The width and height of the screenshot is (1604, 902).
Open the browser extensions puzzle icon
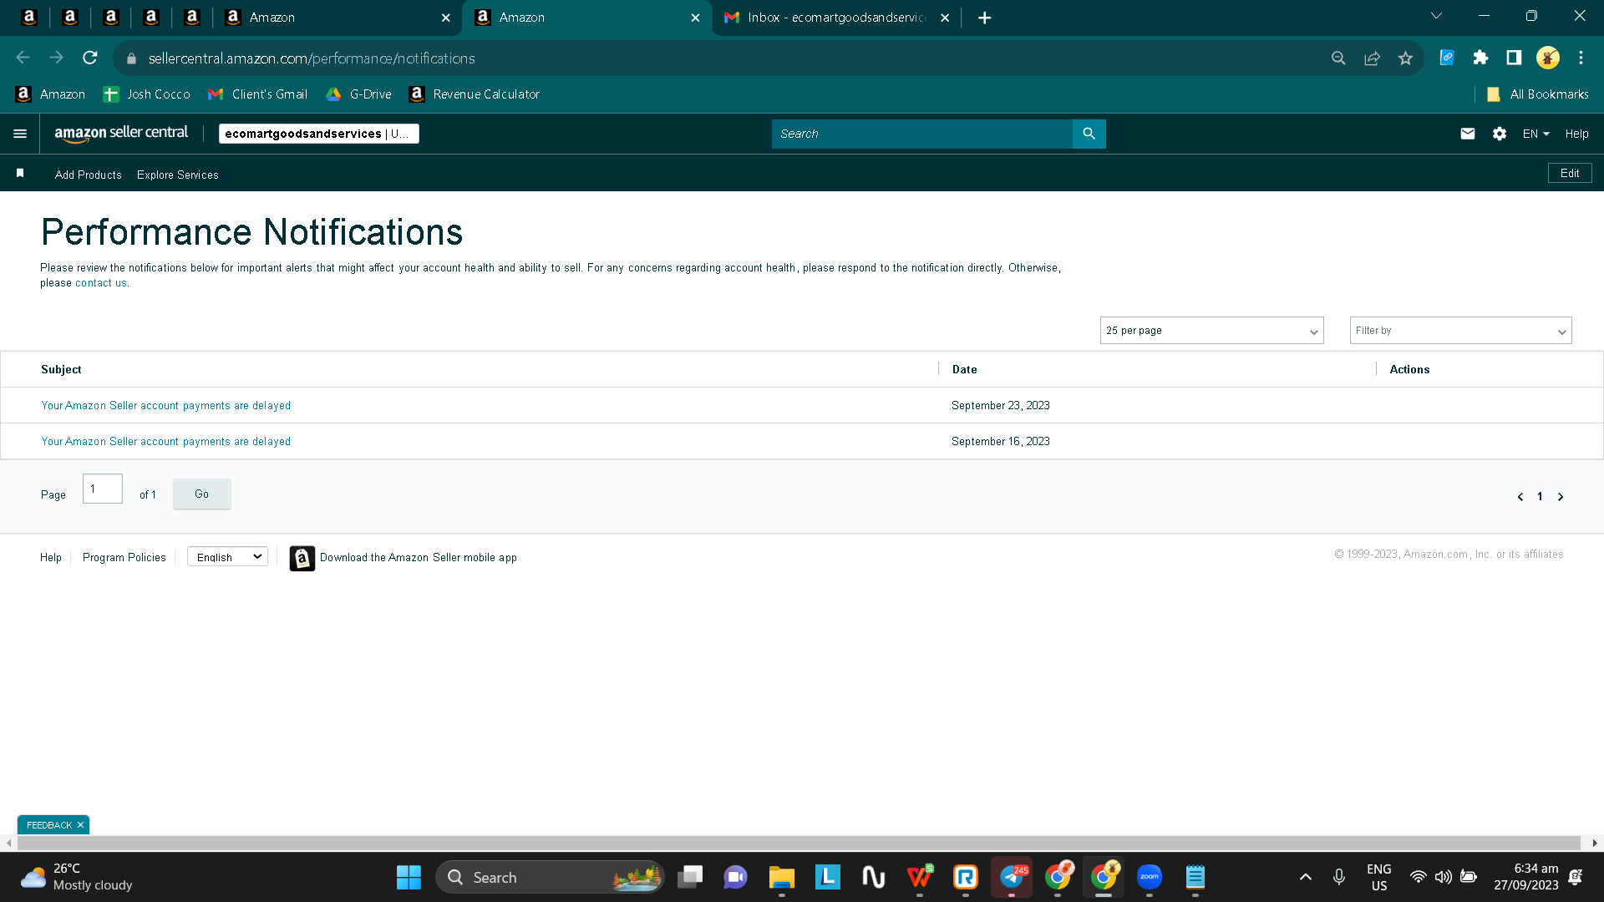click(1480, 58)
